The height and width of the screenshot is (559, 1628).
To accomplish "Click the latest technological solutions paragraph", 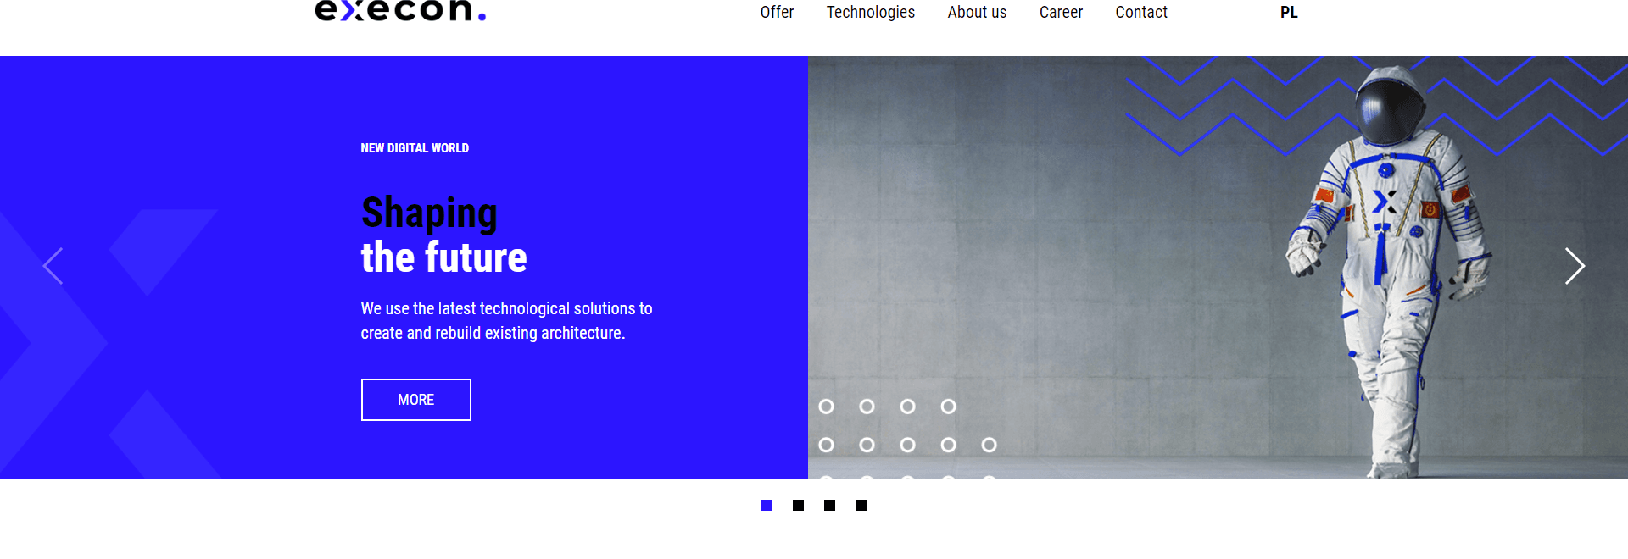I will point(506,321).
